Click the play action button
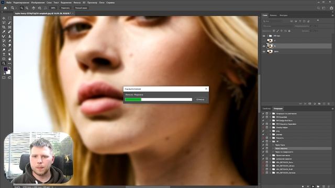This screenshot has width=335, height=188. [x=313, y=186]
